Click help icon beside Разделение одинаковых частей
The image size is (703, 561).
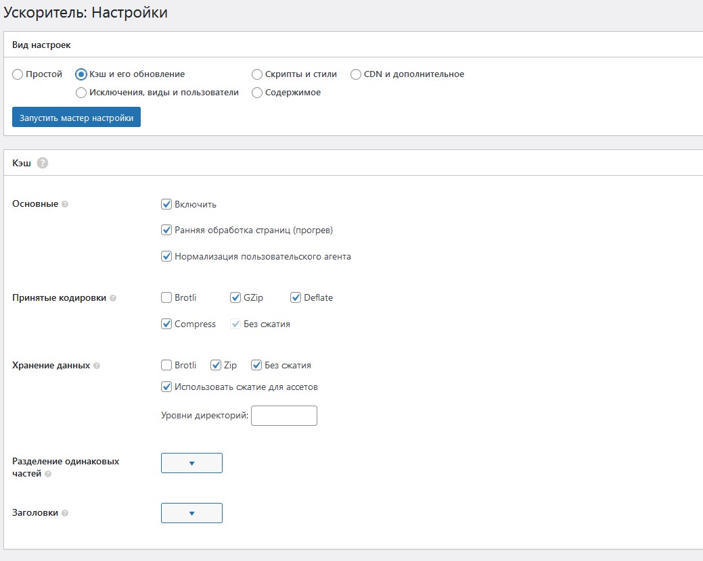point(47,474)
